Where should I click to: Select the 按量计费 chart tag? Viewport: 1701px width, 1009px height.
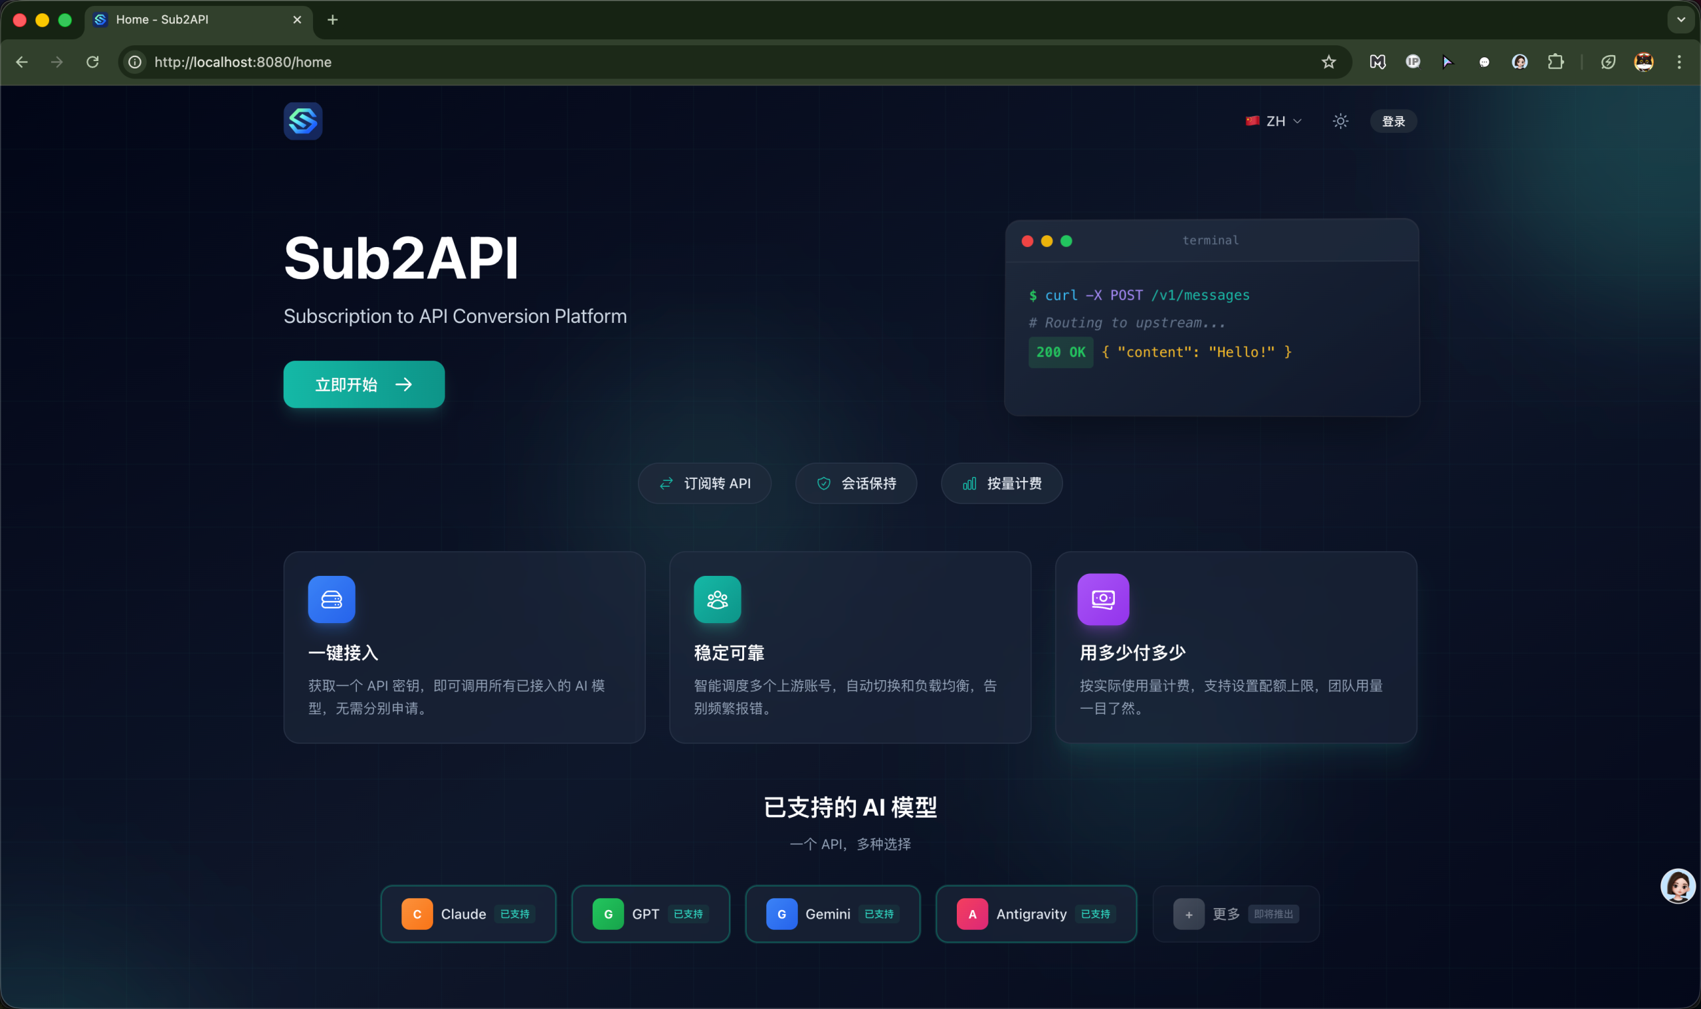[x=1001, y=484]
